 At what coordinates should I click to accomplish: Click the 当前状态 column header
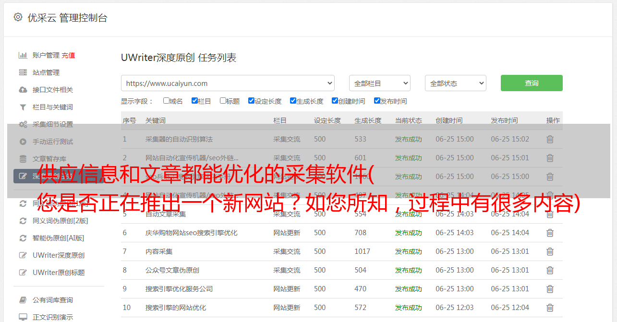[x=409, y=120]
